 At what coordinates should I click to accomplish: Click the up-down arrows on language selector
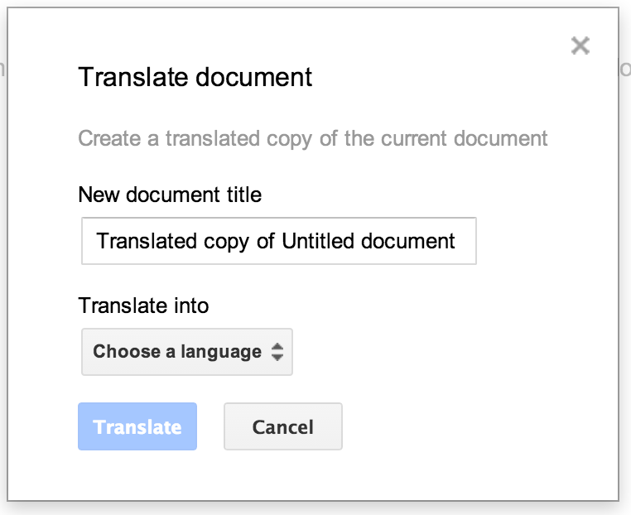(277, 352)
